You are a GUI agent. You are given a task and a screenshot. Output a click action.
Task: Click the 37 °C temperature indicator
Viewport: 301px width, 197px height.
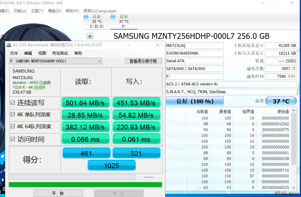(x=281, y=101)
